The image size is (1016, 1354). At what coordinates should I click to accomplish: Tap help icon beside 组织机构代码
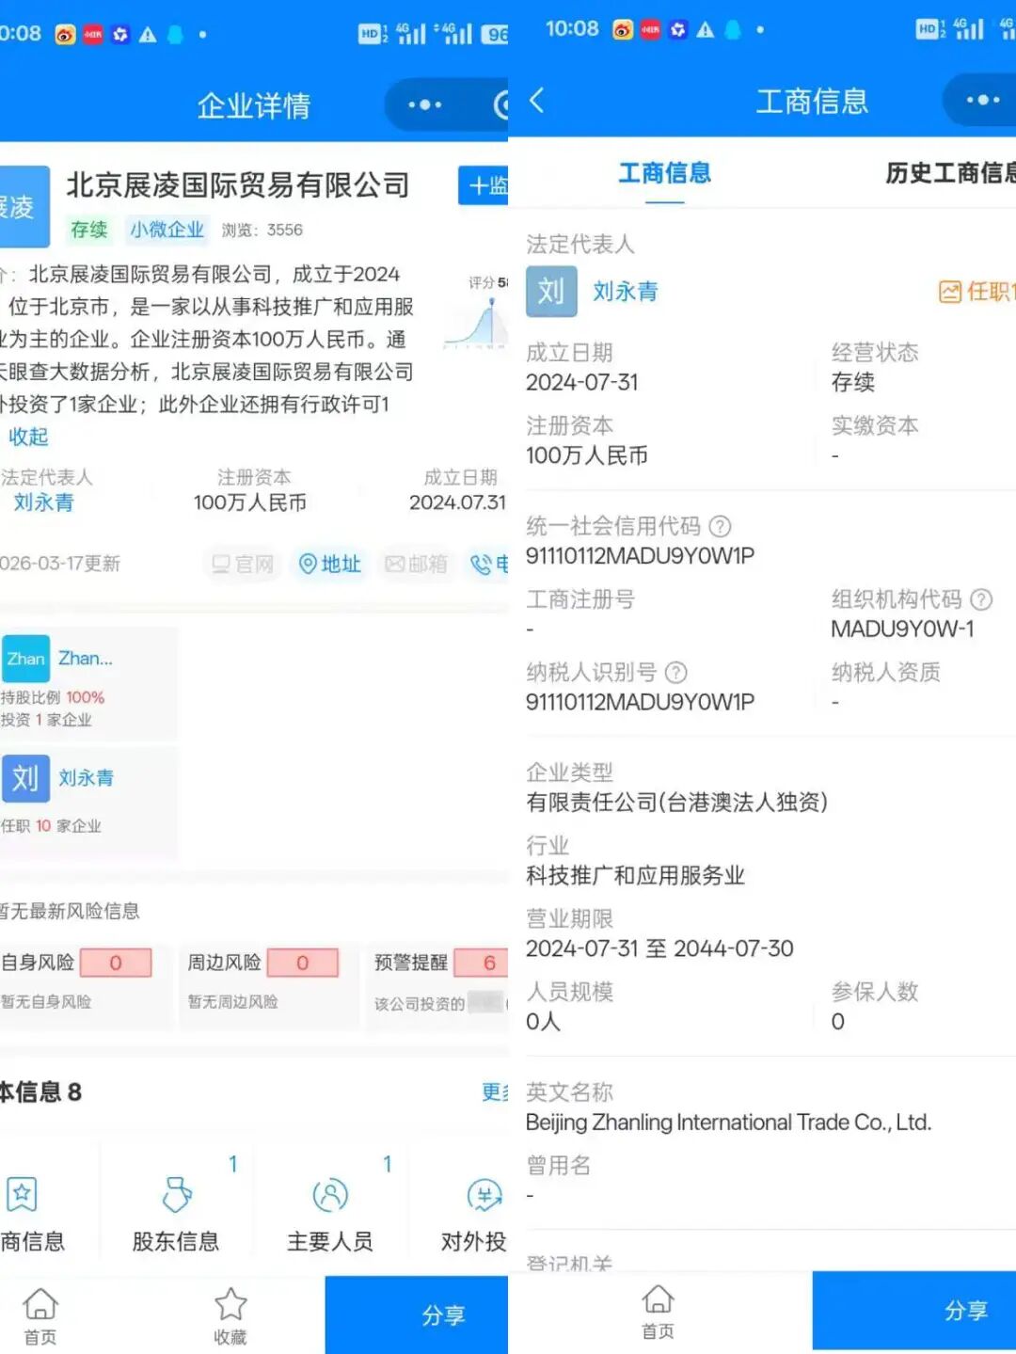click(981, 599)
